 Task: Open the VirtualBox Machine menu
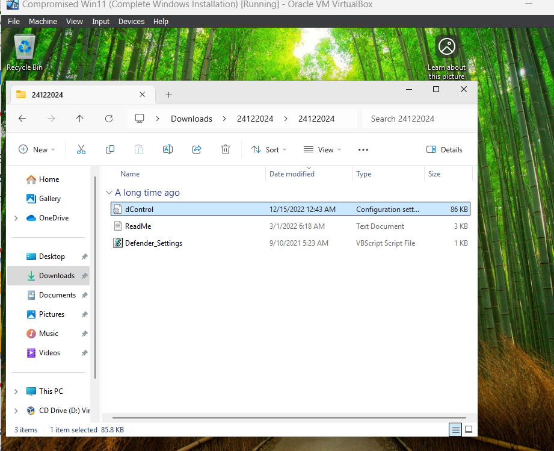43,22
